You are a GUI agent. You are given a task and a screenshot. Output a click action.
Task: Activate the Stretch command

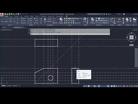tap(24, 23)
